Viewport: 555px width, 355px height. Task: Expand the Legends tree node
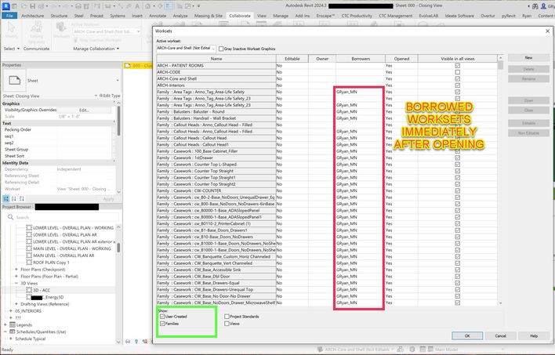(5, 324)
